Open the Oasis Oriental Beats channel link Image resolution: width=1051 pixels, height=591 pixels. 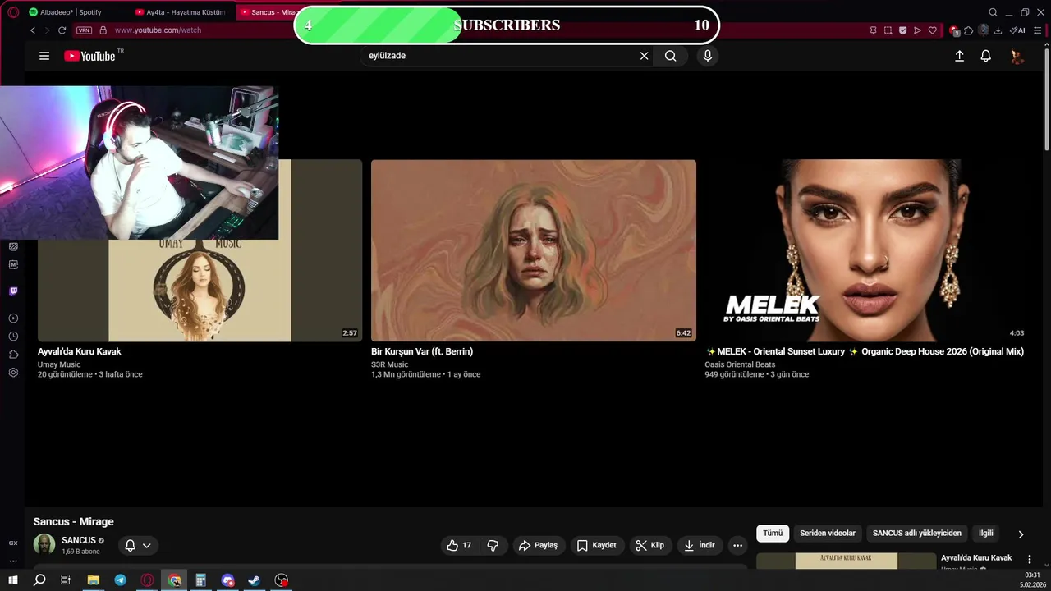(740, 364)
